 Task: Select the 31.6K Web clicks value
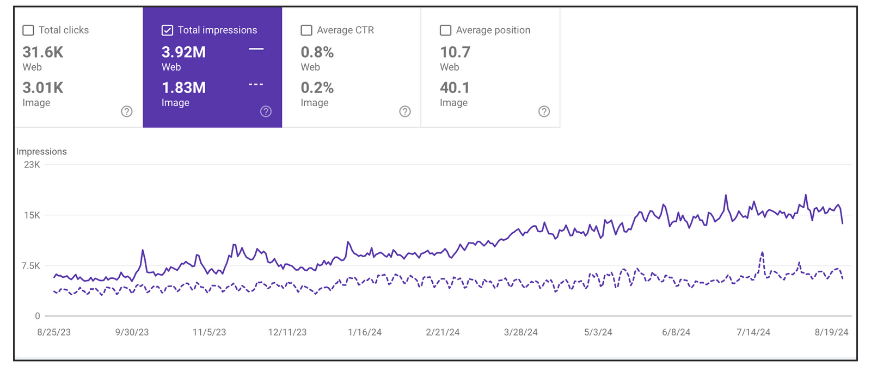coord(43,52)
